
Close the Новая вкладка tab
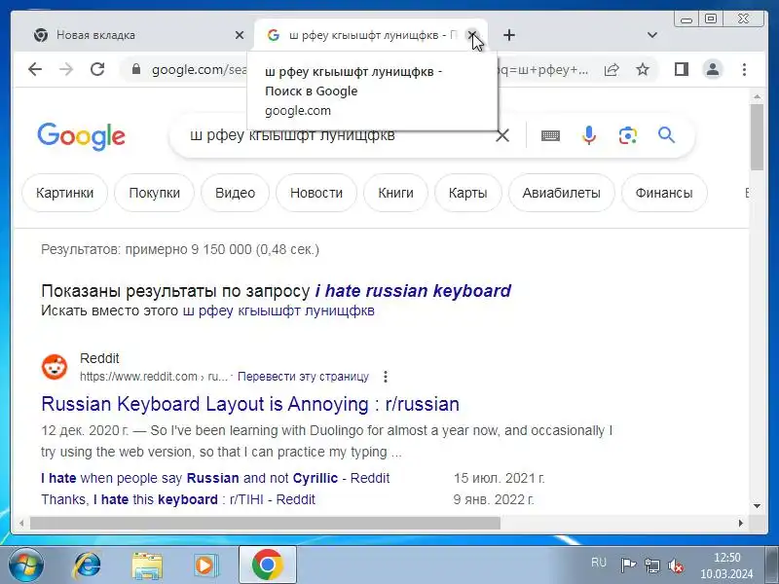pos(240,35)
